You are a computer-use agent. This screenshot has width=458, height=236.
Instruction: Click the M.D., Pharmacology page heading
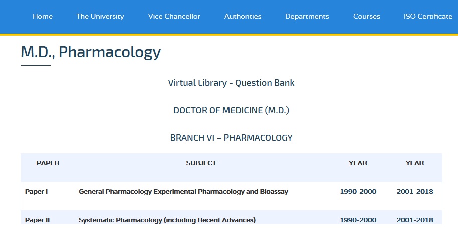click(x=91, y=52)
